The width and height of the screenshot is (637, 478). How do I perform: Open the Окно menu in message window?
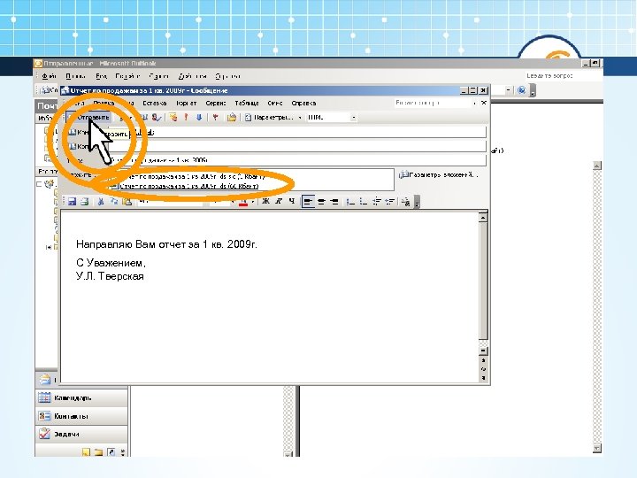point(275,104)
